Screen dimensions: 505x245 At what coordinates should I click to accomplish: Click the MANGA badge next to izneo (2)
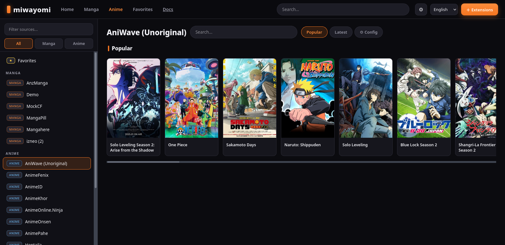click(15, 141)
